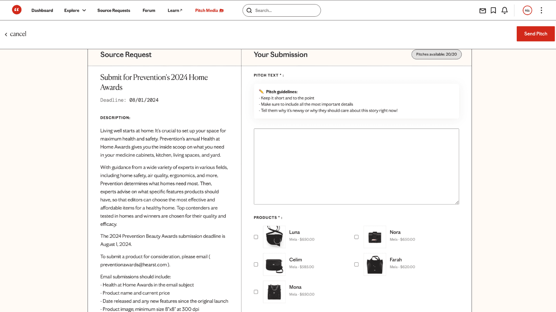The image size is (556, 312).
Task: Click into the pitch text area
Action: click(x=356, y=166)
